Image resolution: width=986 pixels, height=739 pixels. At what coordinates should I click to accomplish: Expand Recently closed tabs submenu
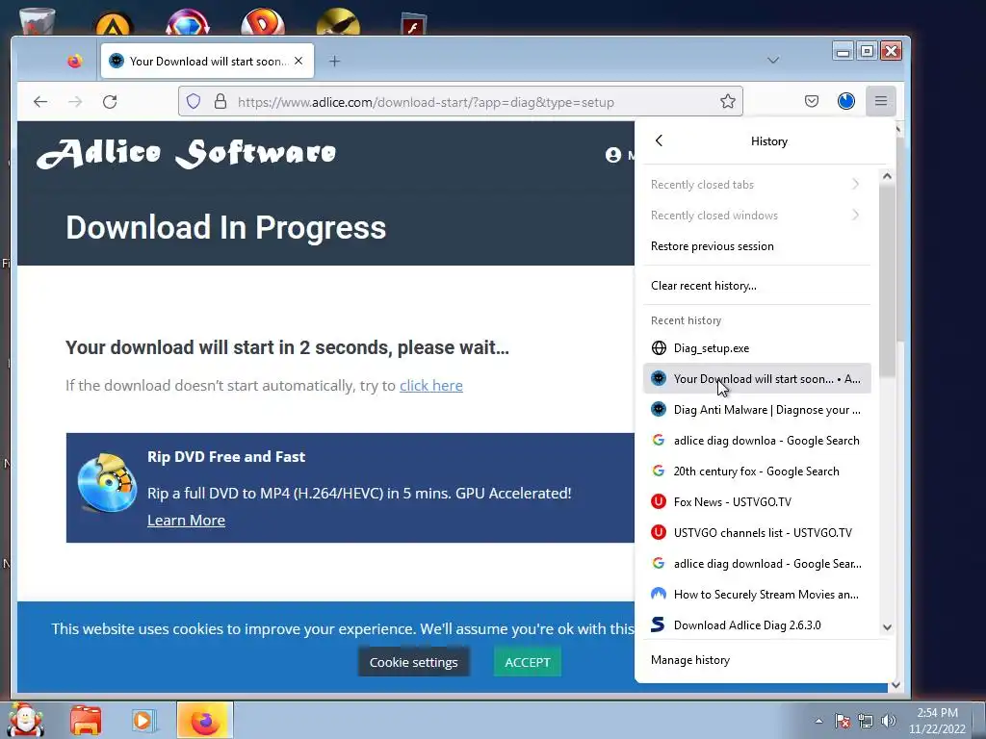(x=757, y=184)
